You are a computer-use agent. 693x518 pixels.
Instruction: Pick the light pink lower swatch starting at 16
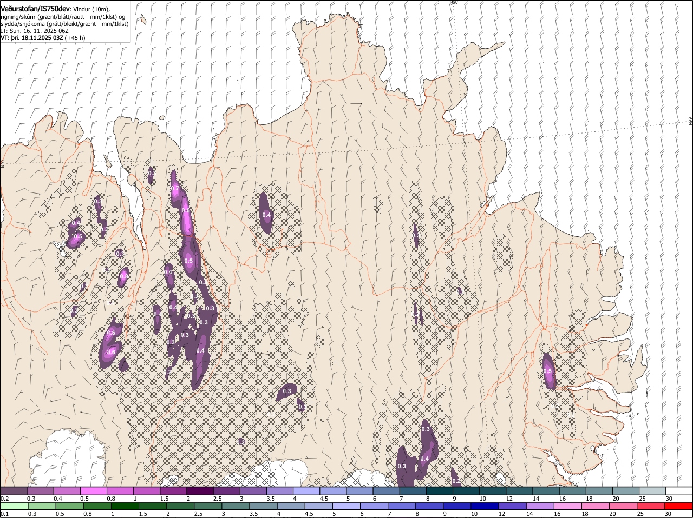[x=568, y=506]
